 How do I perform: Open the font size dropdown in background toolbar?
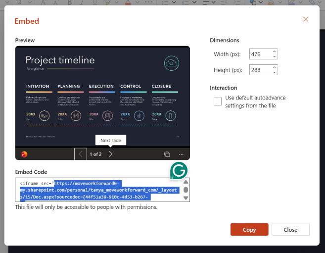pos(30,2)
